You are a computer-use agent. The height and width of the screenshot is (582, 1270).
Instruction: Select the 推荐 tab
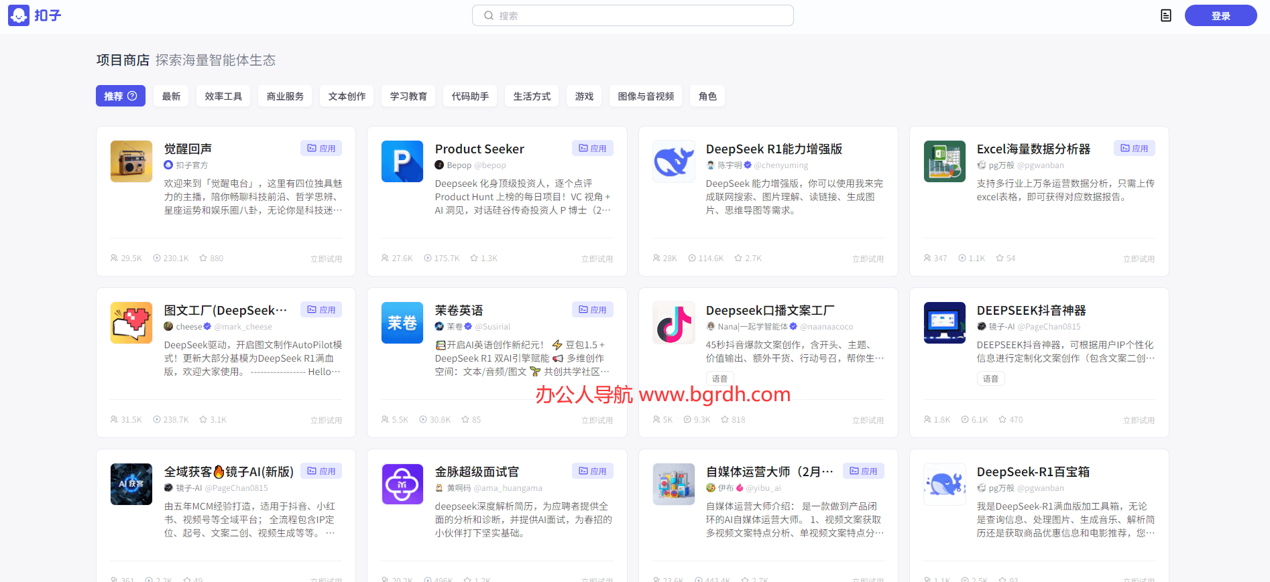(121, 96)
